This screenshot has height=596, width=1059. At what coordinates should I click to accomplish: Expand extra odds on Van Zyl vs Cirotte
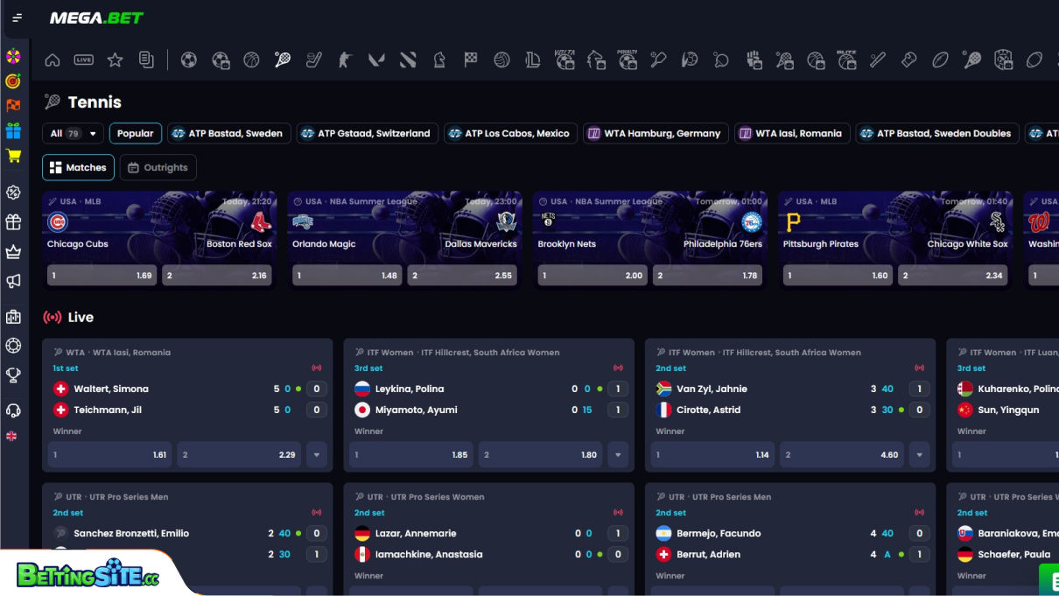[x=919, y=454]
